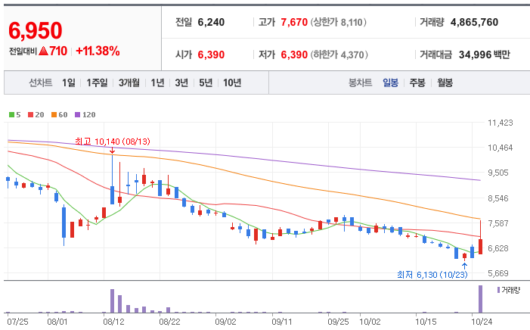Click the 고가 value 7,670

(x=294, y=23)
